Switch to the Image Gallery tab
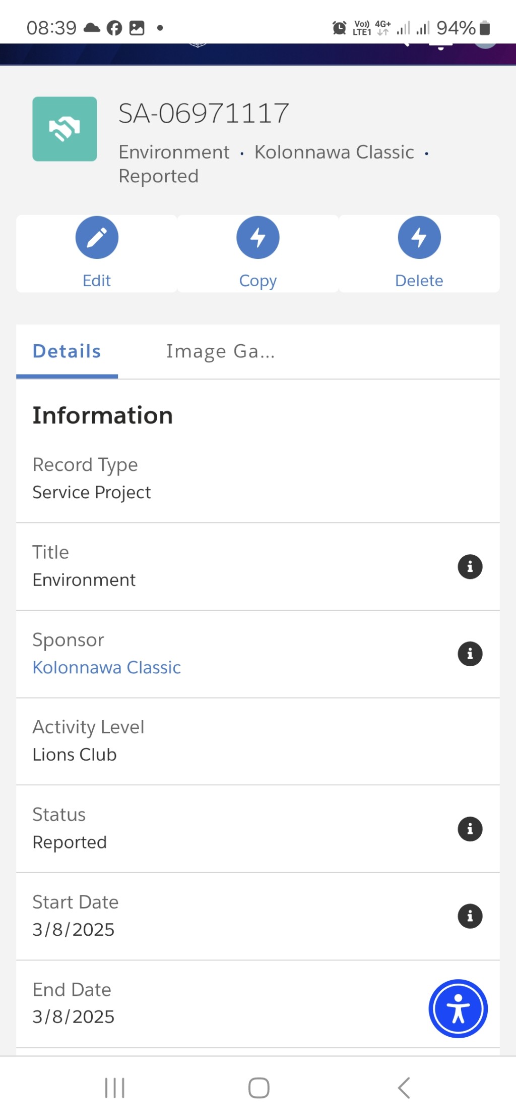The image size is (516, 1120). pos(221,351)
